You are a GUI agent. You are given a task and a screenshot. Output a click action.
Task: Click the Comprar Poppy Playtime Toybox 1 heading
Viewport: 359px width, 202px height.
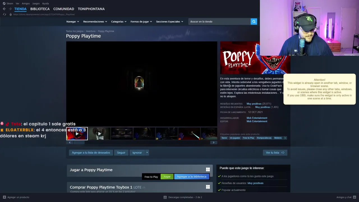pyautogui.click(x=101, y=187)
